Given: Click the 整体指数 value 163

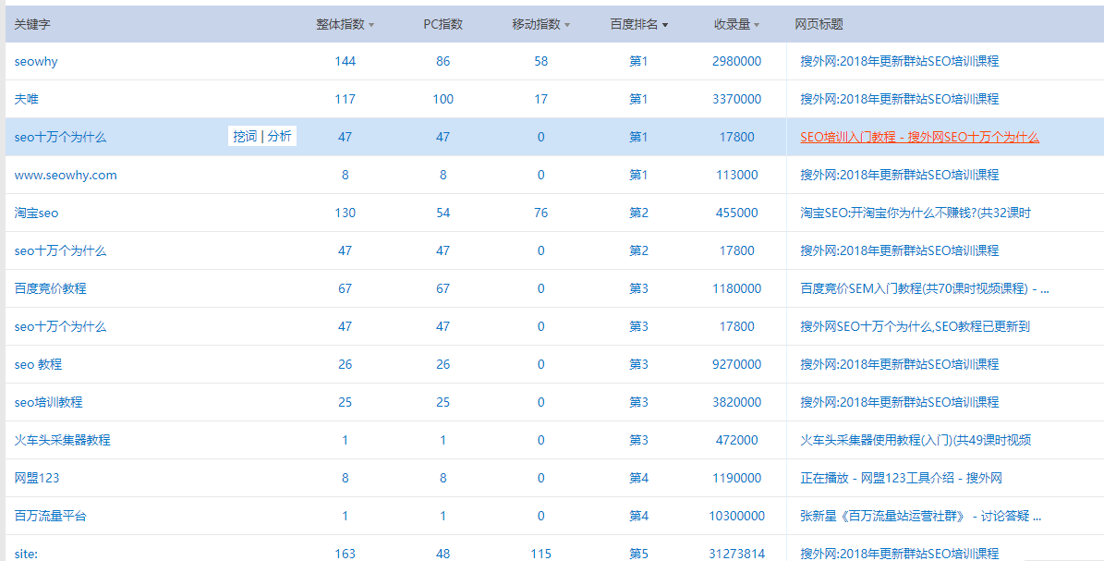Looking at the screenshot, I should [345, 554].
